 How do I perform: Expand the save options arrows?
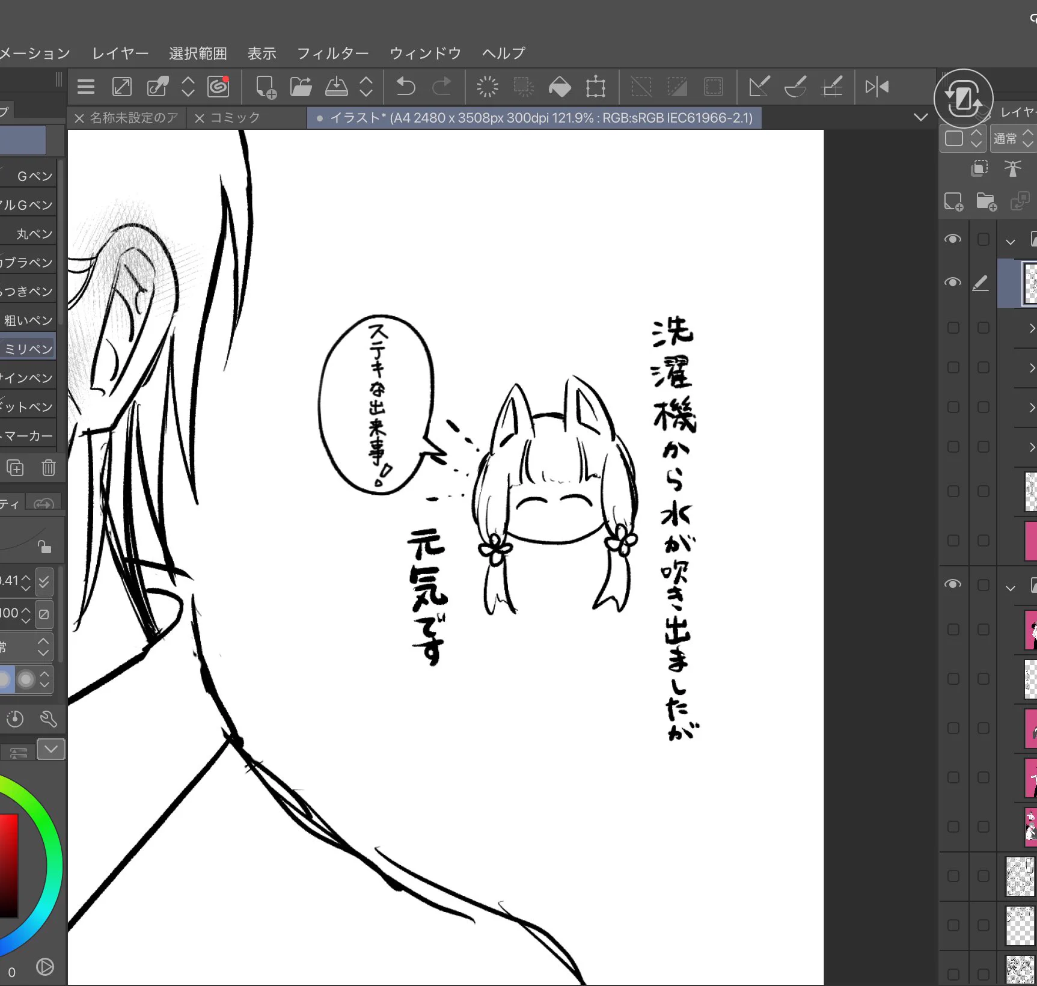coord(366,87)
